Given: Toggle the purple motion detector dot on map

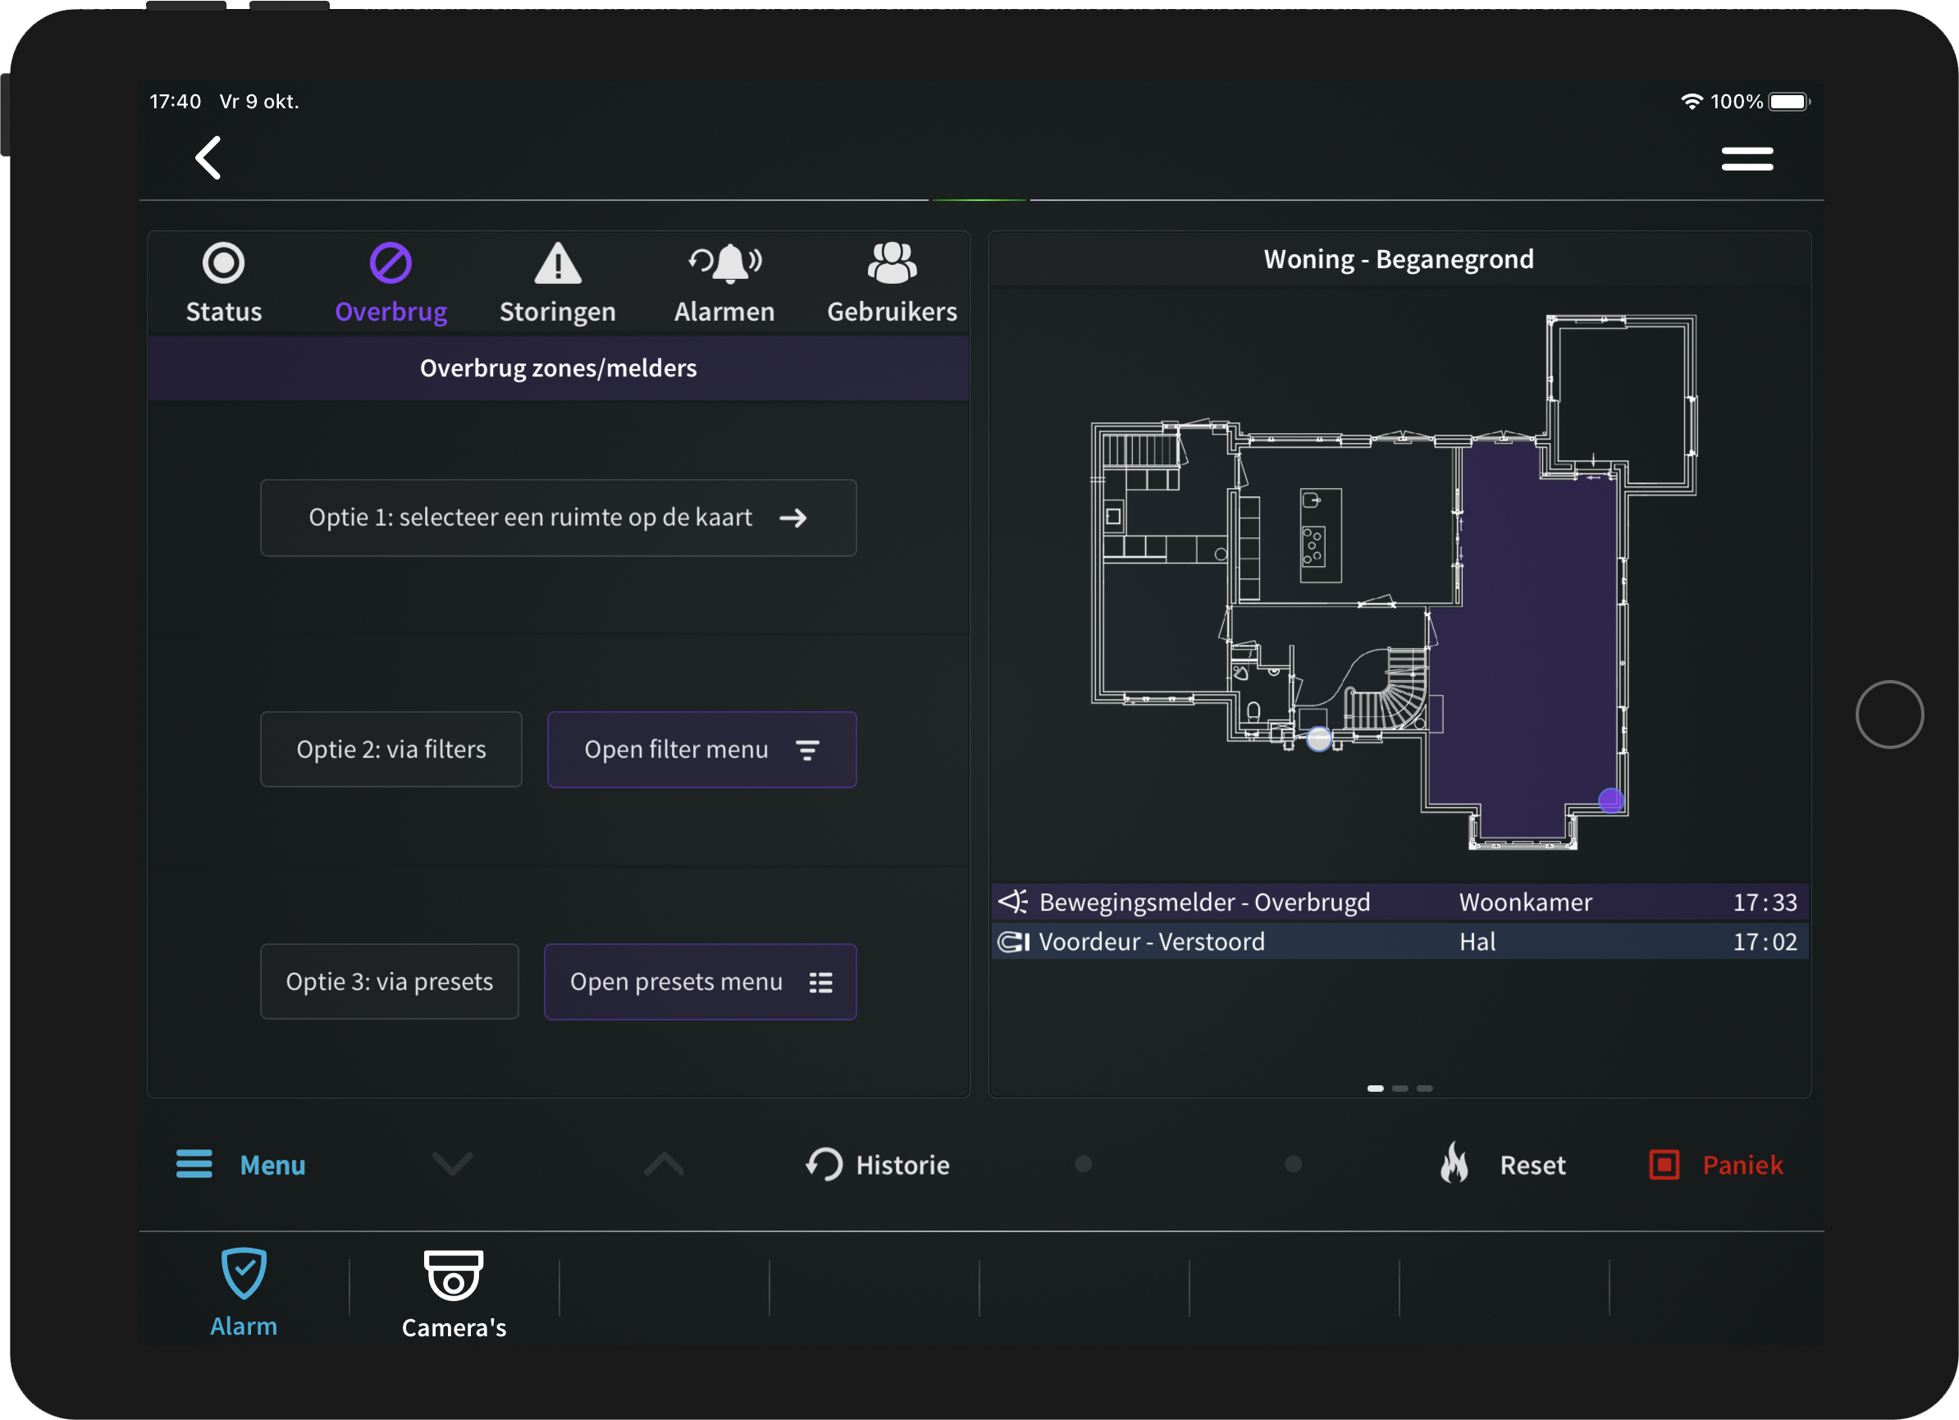Looking at the screenshot, I should coord(1610,801).
